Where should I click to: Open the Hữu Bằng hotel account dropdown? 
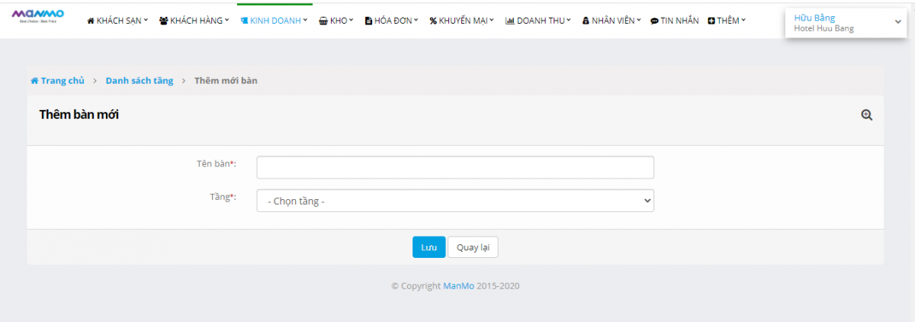pos(846,23)
